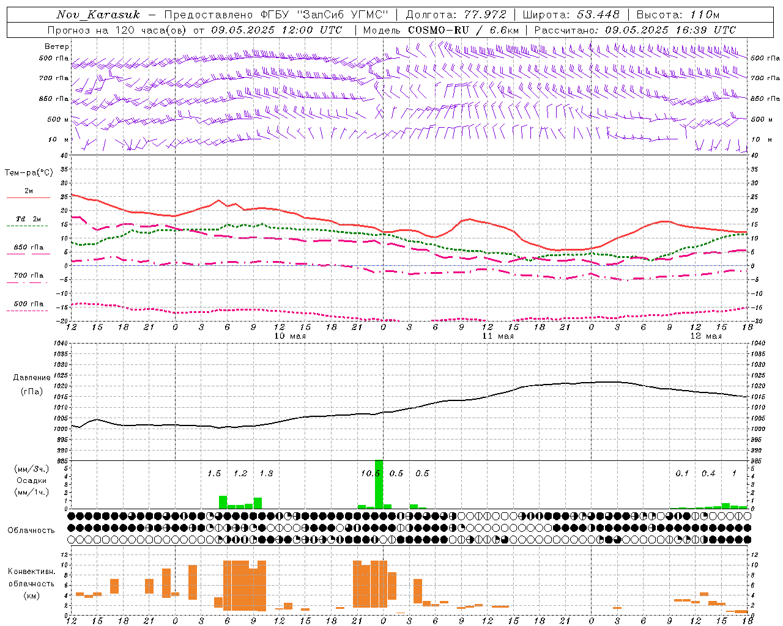The height and width of the screenshot is (626, 783).
Task: Click the 'Ветер' wind panel label
Action: pos(57,46)
